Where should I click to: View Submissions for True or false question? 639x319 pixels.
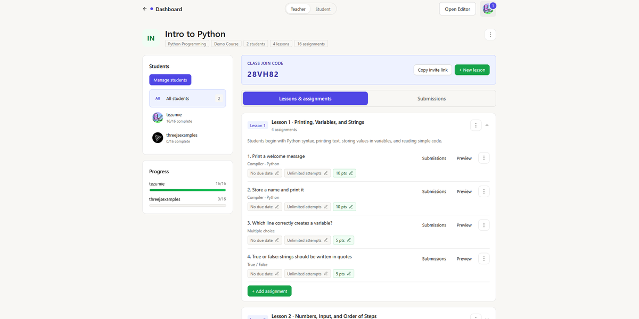(x=434, y=258)
